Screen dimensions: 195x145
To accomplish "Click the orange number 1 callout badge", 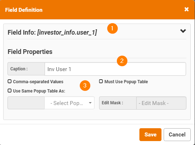I will pos(112,29).
